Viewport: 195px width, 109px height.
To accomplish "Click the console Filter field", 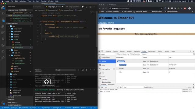I will pos(133,87).
